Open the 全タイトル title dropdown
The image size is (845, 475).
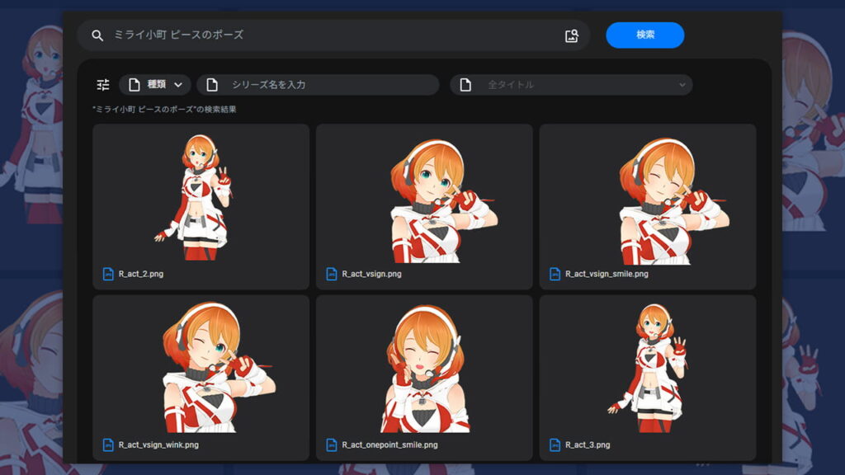tap(571, 85)
